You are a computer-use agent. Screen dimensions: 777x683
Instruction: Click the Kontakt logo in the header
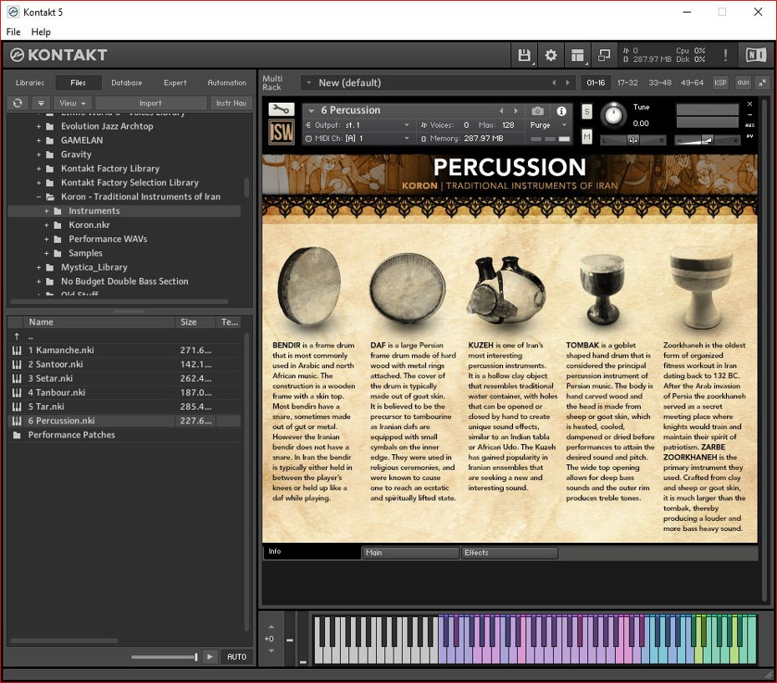click(x=58, y=55)
